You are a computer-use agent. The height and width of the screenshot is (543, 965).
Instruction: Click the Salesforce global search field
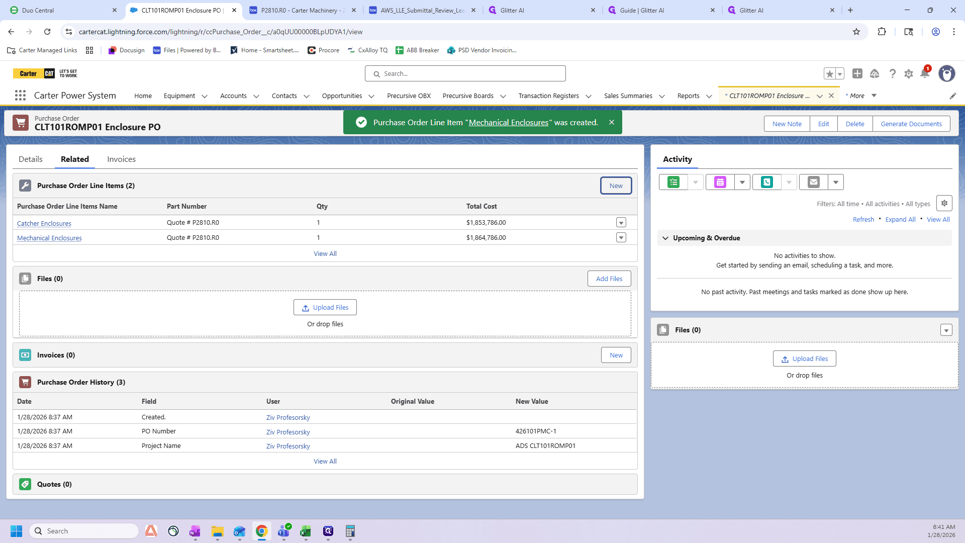(465, 73)
